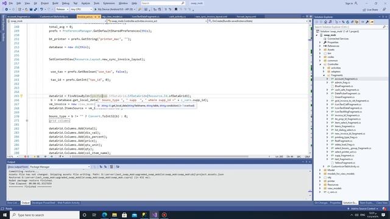The height and width of the screenshot is (219, 390).
Task: Click Solution Explorer Refresh icon
Action: pos(348,22)
